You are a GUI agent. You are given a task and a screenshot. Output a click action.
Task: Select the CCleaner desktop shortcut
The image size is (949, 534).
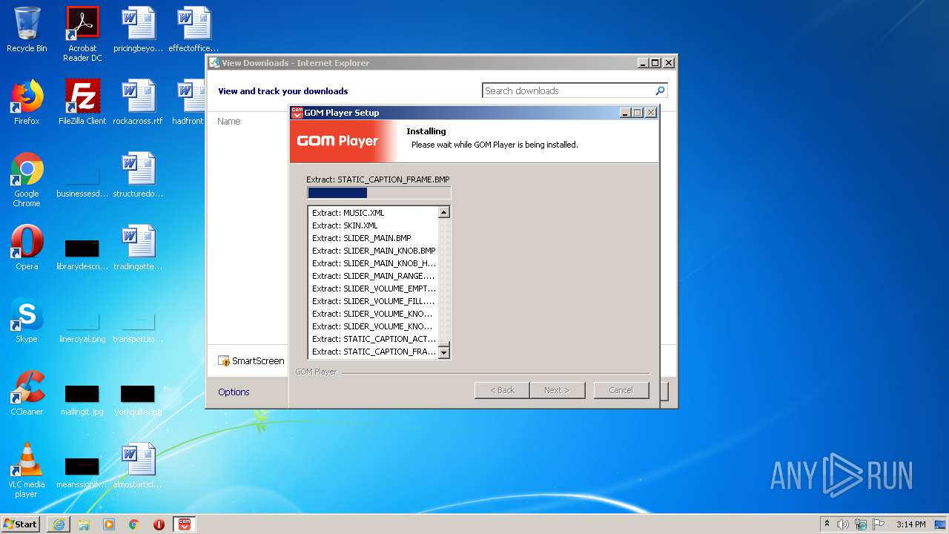[x=27, y=393]
